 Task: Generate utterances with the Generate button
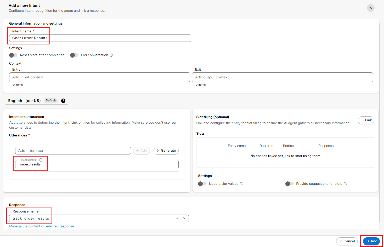[x=166, y=151]
